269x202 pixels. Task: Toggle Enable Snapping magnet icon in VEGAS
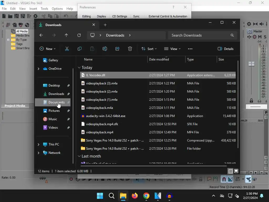(x=224, y=179)
